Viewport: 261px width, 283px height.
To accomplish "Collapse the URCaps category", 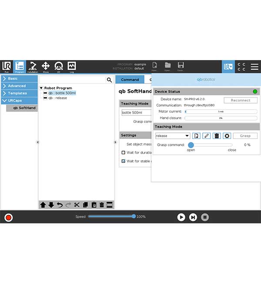I will (20, 101).
